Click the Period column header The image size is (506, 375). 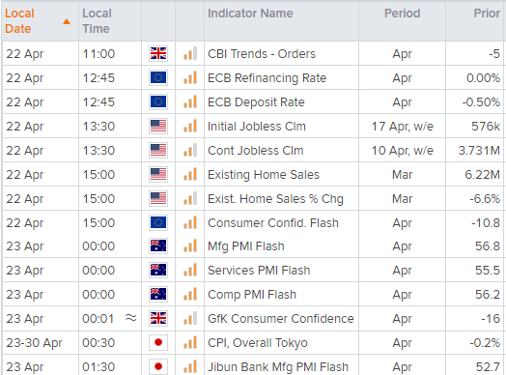(402, 14)
